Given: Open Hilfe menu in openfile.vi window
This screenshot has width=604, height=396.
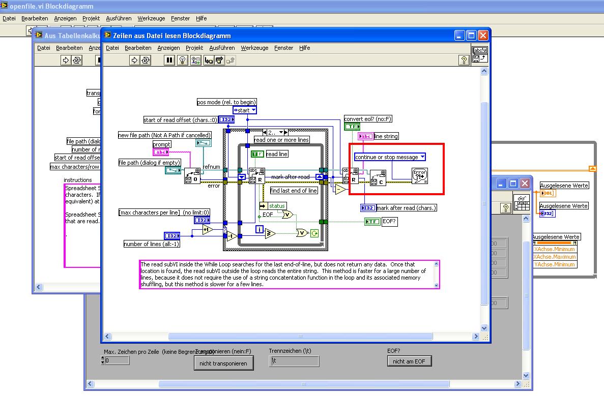Looking at the screenshot, I should 201,18.
